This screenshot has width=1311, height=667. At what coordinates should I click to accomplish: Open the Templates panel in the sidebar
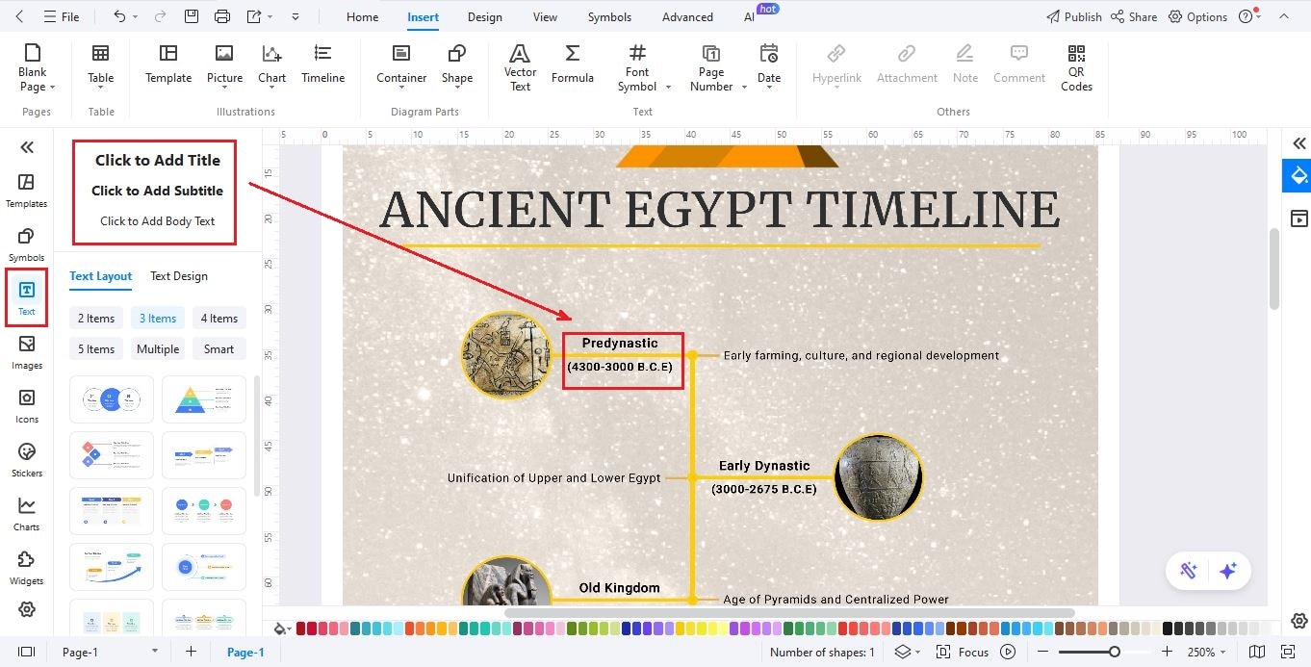click(26, 189)
